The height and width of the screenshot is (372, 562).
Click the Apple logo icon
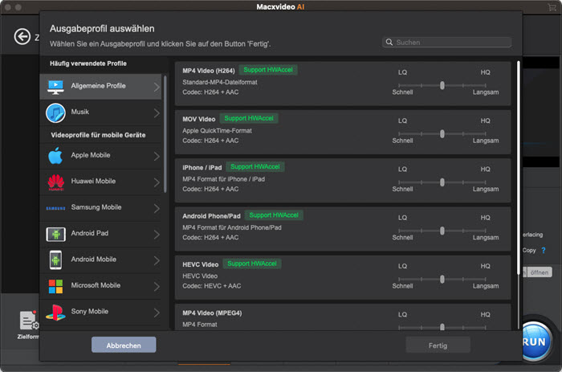point(55,156)
